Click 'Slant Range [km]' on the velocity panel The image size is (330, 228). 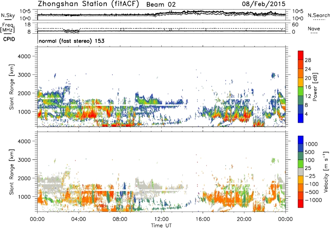pos(12,172)
